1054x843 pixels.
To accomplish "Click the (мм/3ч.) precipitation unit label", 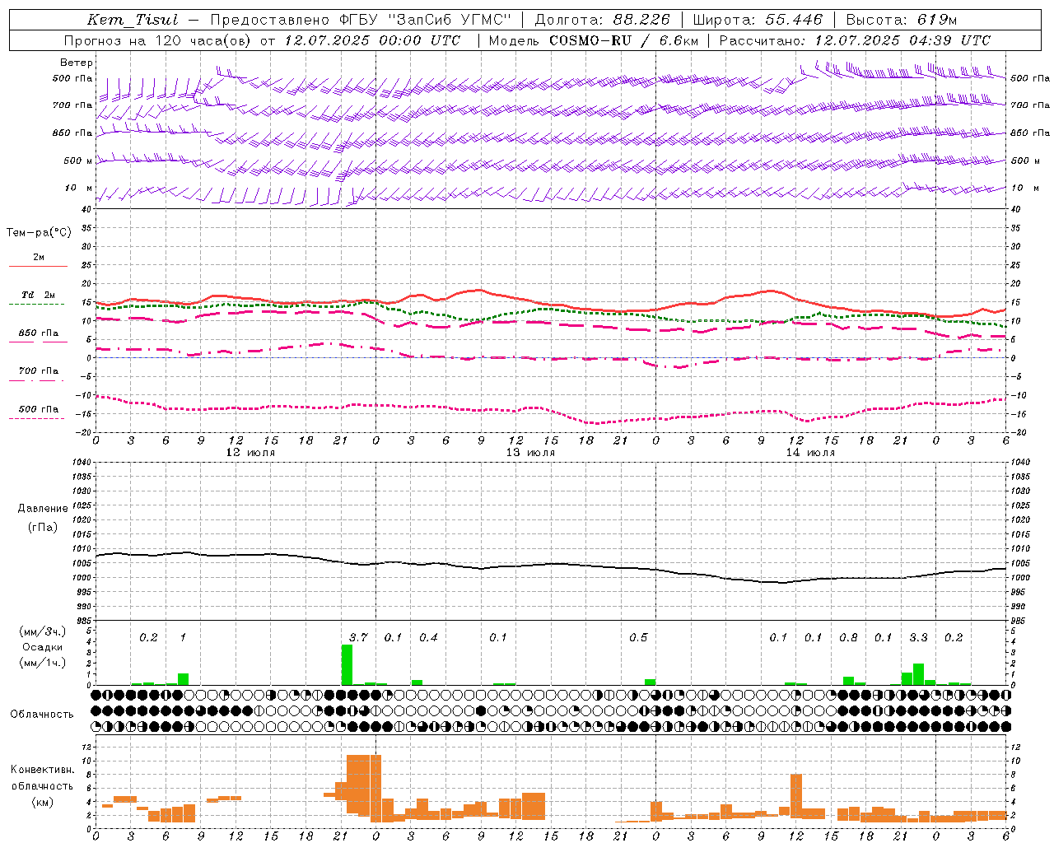I will (x=43, y=631).
